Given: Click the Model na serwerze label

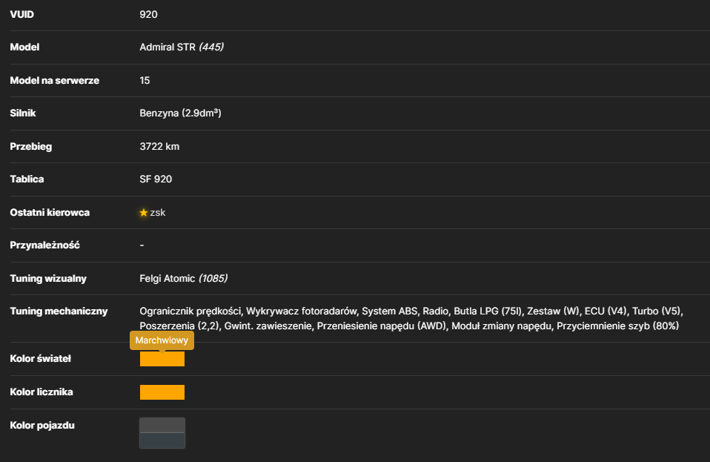Looking at the screenshot, I should pyautogui.click(x=54, y=81).
